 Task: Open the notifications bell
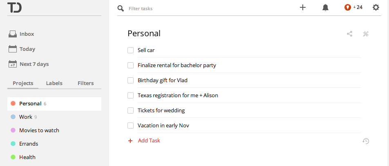(x=326, y=8)
